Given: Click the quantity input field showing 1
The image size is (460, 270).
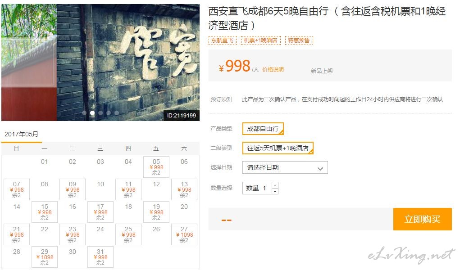Looking at the screenshot, I should [x=257, y=188].
